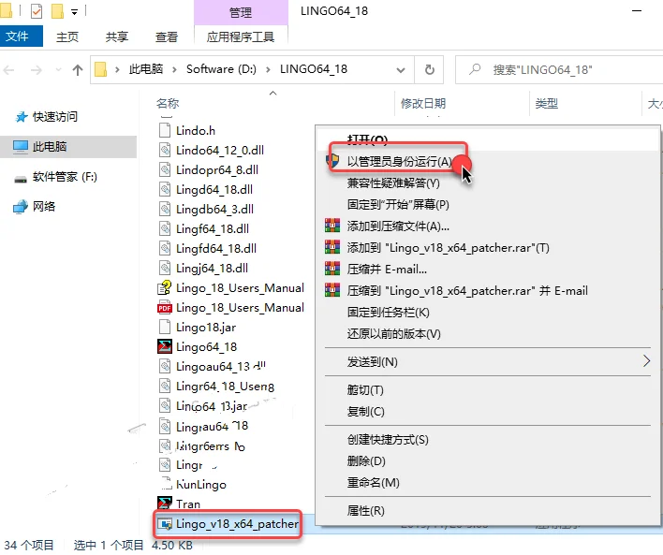Sort by the 修改日期 column header

click(x=423, y=103)
